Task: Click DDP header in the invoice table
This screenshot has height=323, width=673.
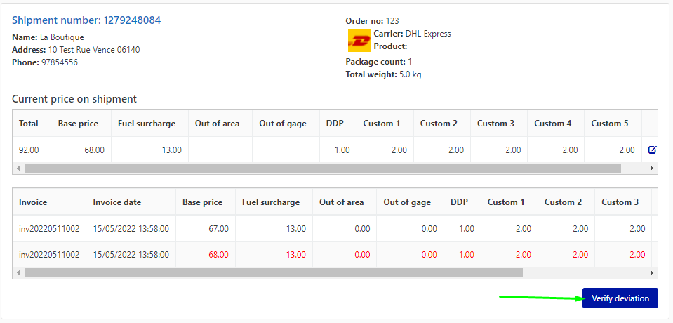Action: [x=459, y=202]
